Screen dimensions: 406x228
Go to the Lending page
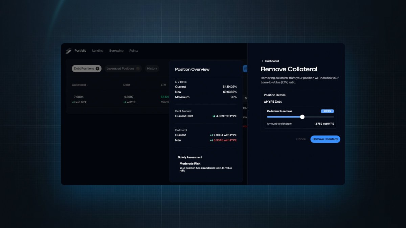click(x=98, y=51)
